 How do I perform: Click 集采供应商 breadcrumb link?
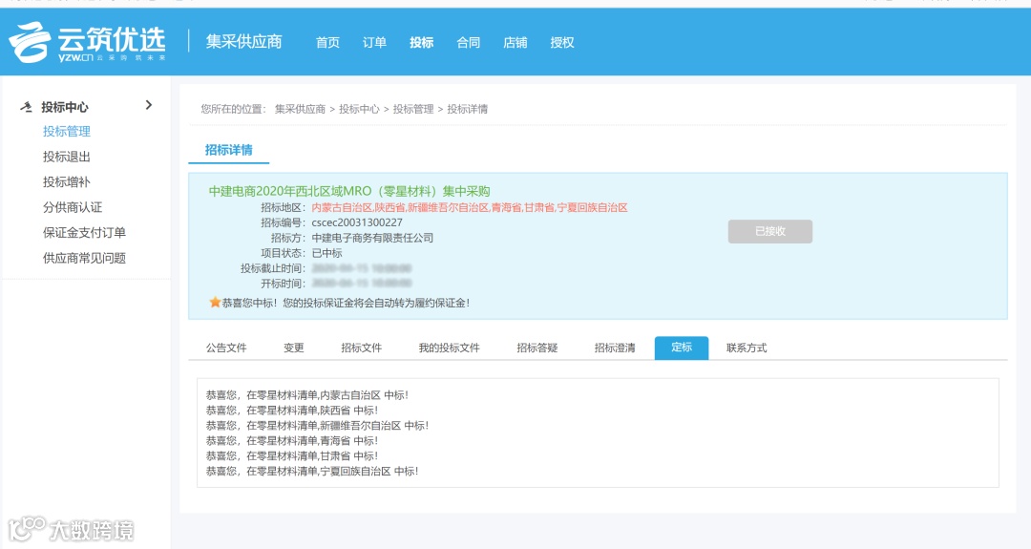coord(300,109)
